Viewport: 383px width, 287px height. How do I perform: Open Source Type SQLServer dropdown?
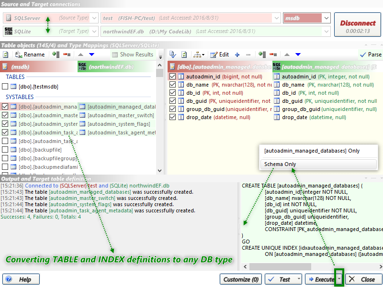click(94, 18)
